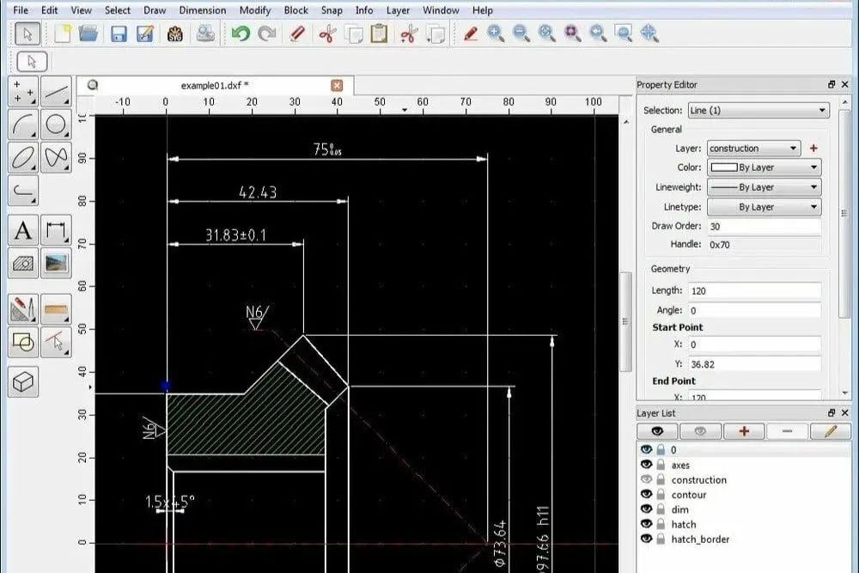Open the Color By Layer swatch

click(764, 168)
